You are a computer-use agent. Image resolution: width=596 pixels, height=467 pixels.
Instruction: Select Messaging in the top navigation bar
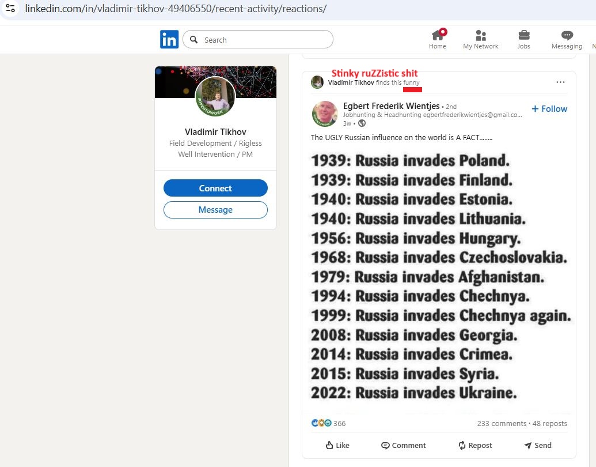(566, 40)
